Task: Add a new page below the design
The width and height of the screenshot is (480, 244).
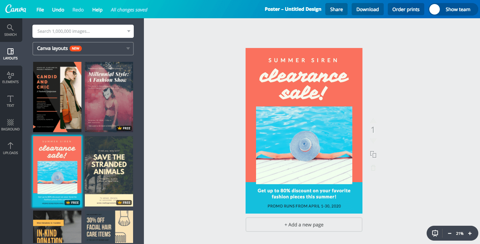Action: [303, 224]
